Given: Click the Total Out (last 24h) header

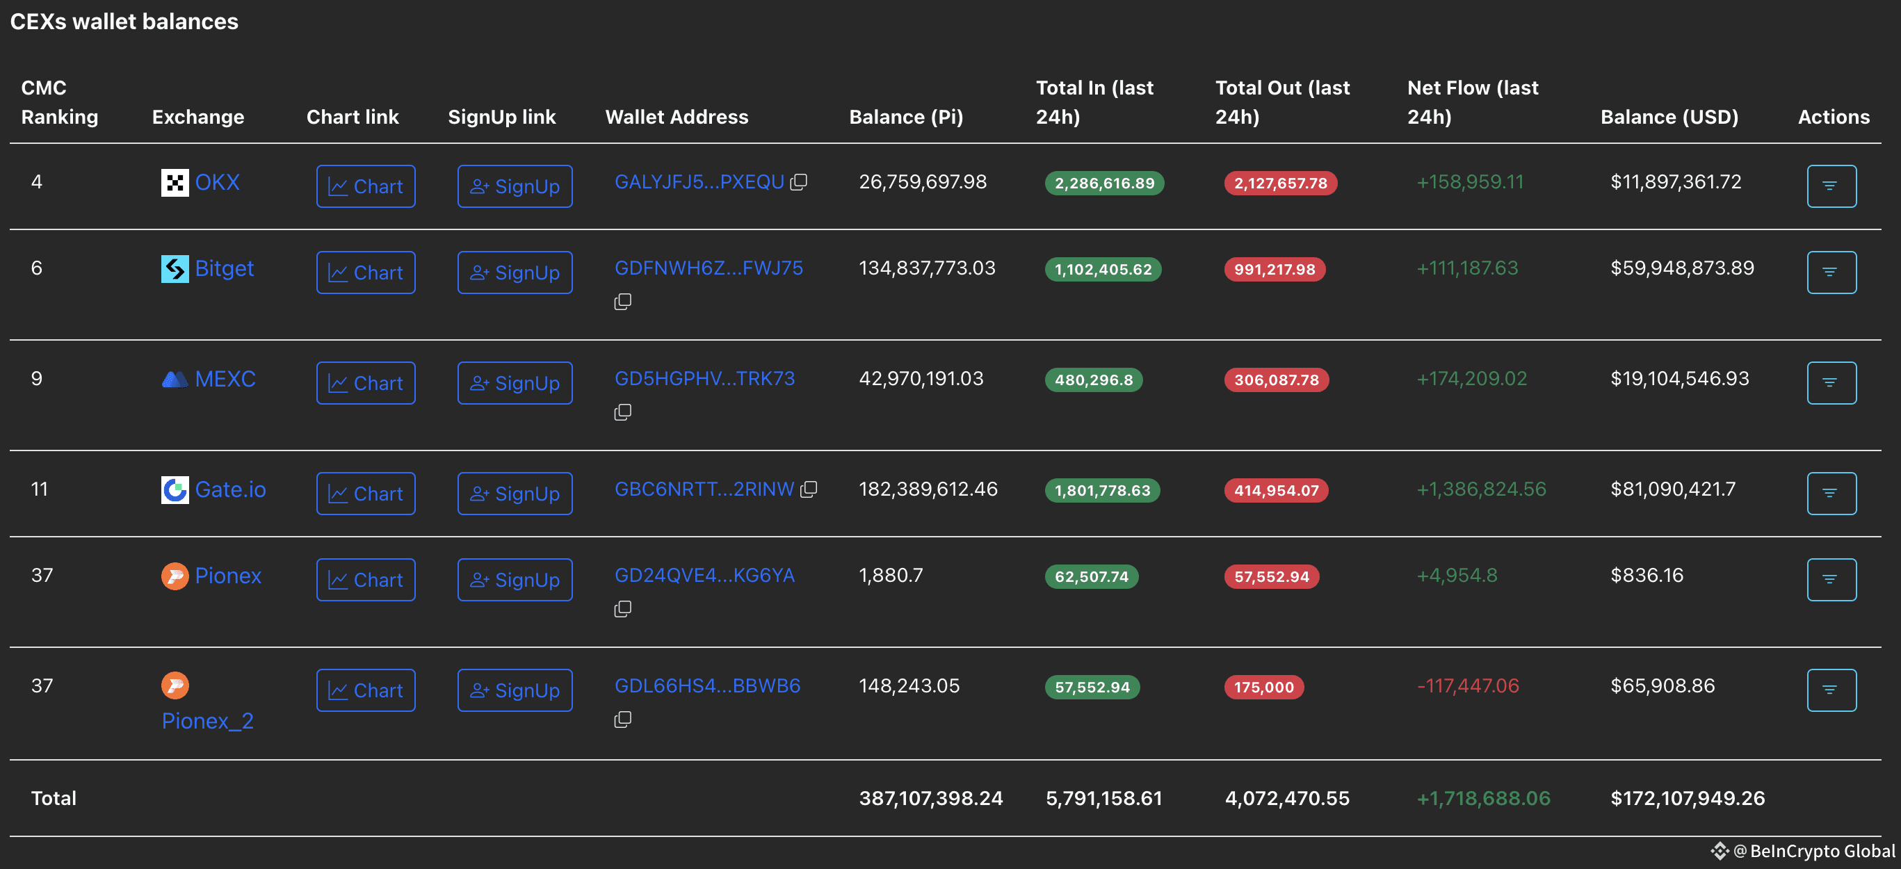Looking at the screenshot, I should 1283,102.
